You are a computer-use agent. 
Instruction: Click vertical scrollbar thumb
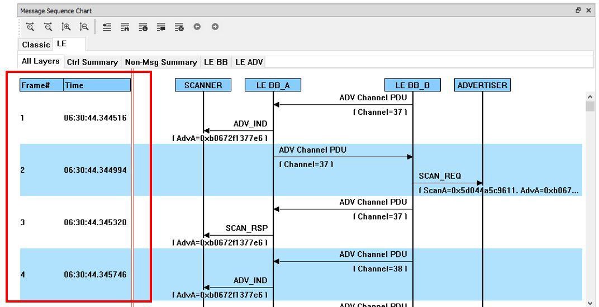tap(590, 106)
